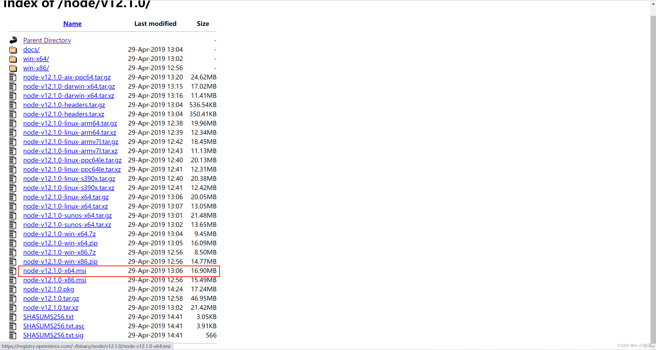This screenshot has width=656, height=350.
Task: Download node-v12.1.0-sunos-x64.tar.xz
Action: [67, 225]
